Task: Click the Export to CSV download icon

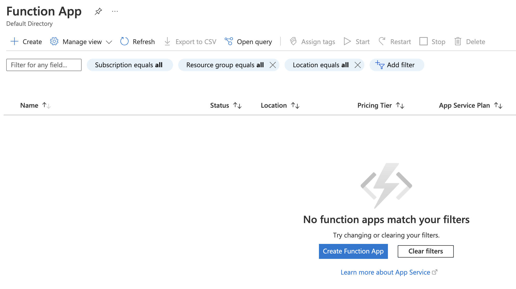Action: point(167,41)
